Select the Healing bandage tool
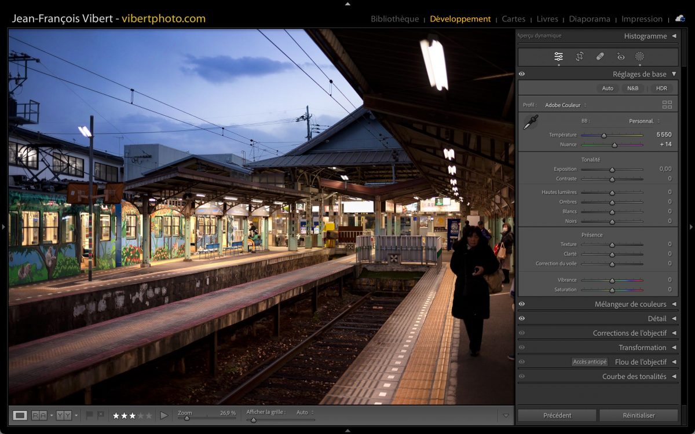 (x=600, y=57)
